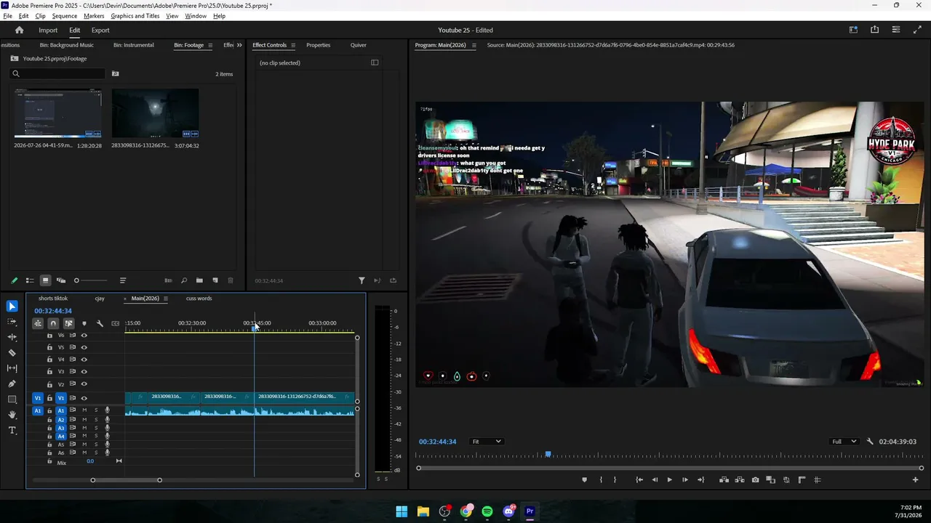Click the bin thumbnail size slider

91,280
